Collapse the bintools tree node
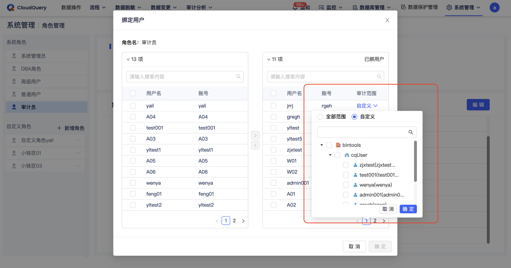The image size is (511, 268). [322, 145]
